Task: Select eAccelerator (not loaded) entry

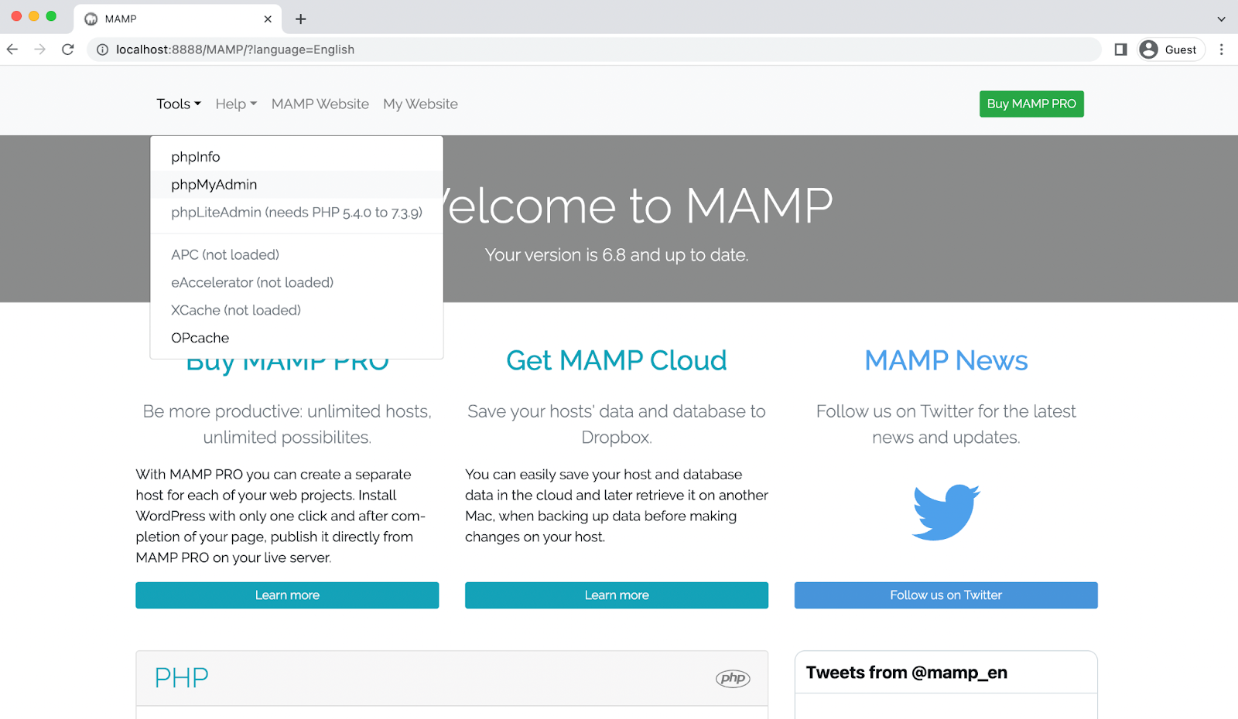Action: (296, 282)
